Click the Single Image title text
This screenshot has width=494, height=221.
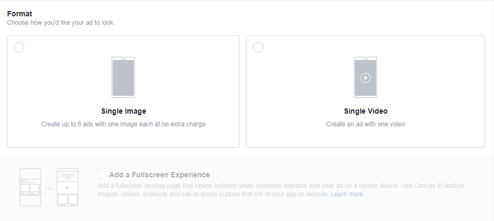point(123,111)
